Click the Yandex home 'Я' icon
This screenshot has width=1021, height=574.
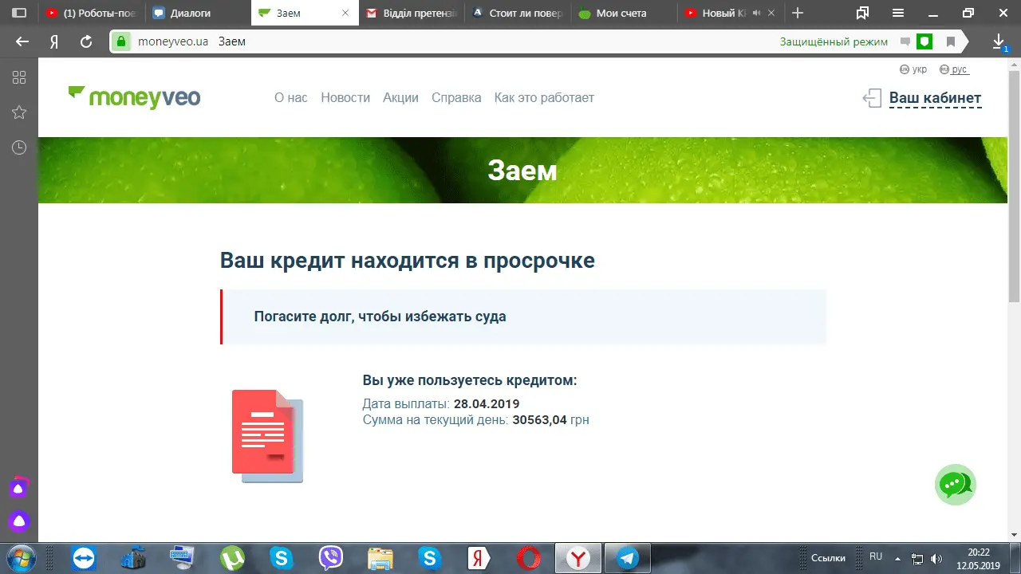click(54, 41)
